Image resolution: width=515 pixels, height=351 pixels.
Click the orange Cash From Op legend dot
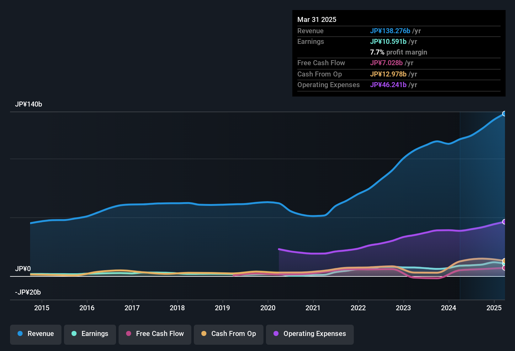coord(204,333)
